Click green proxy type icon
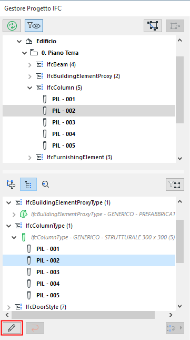The height and width of the screenshot is (340, 190). [24, 214]
